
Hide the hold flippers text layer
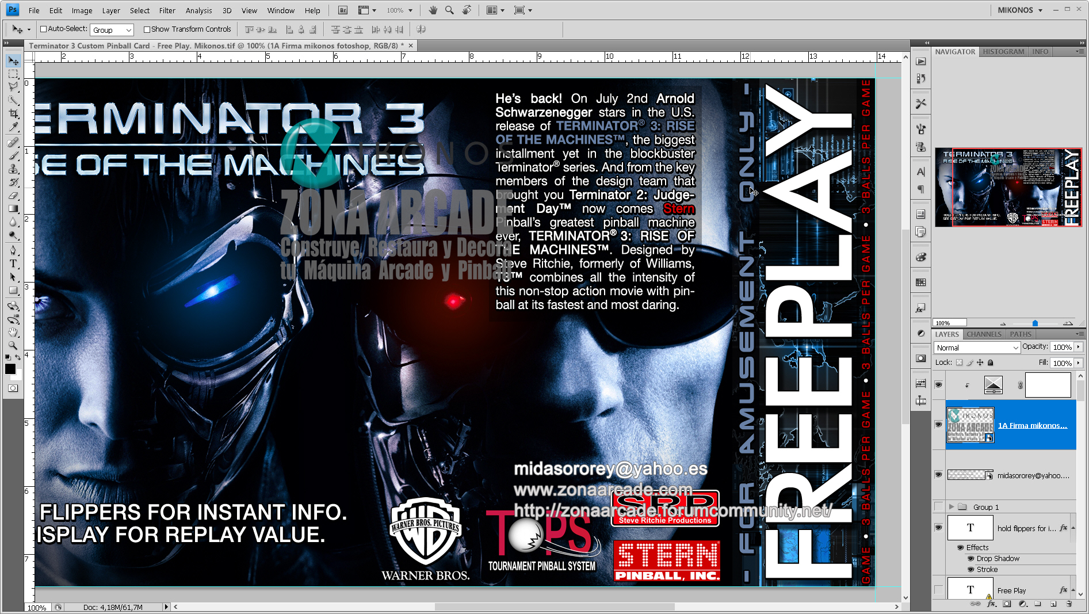(939, 528)
